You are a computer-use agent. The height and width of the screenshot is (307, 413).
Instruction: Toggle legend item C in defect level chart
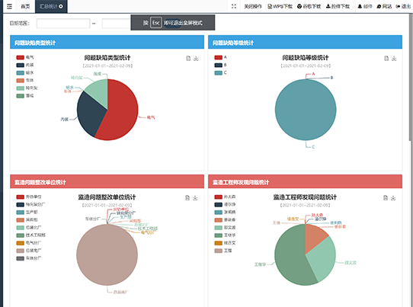click(x=220, y=72)
